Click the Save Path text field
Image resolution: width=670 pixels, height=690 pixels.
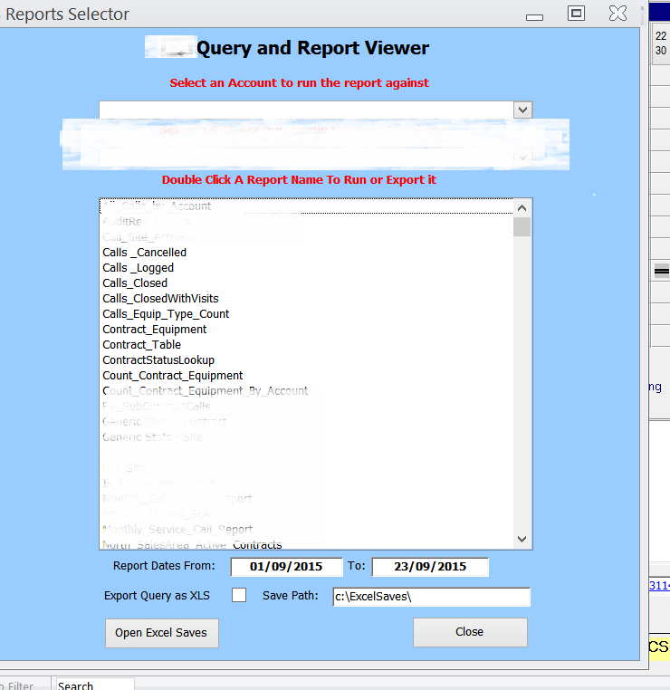pos(432,597)
